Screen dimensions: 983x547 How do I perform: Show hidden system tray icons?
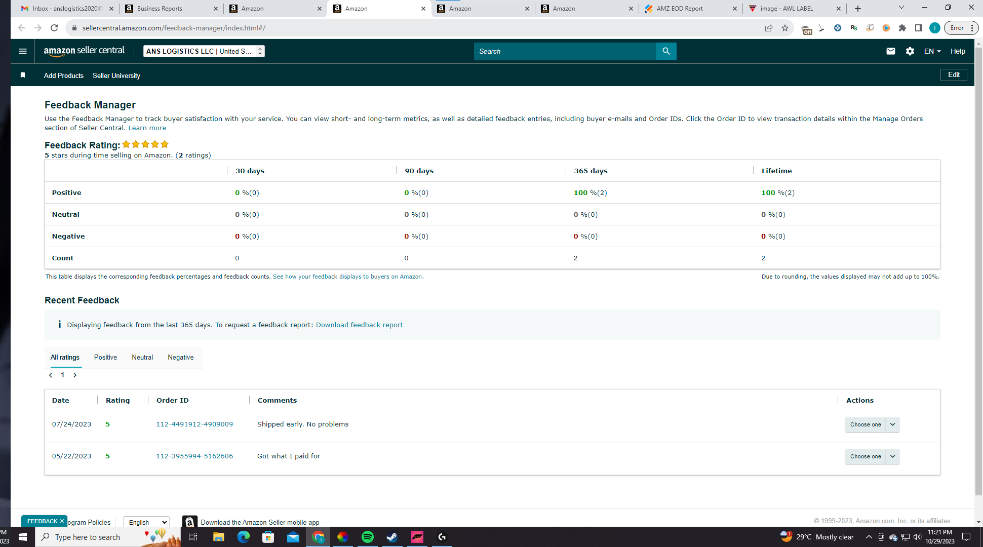[869, 537]
